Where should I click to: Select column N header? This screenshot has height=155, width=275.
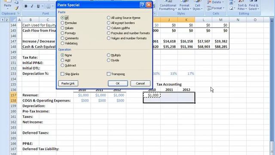(238, 20)
